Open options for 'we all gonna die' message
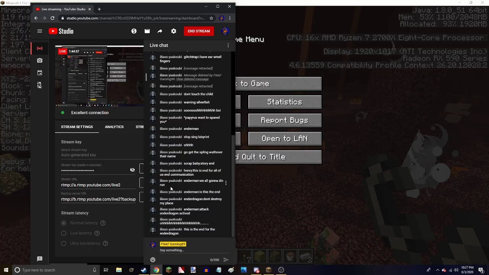This screenshot has height=275, width=489. tap(226, 183)
